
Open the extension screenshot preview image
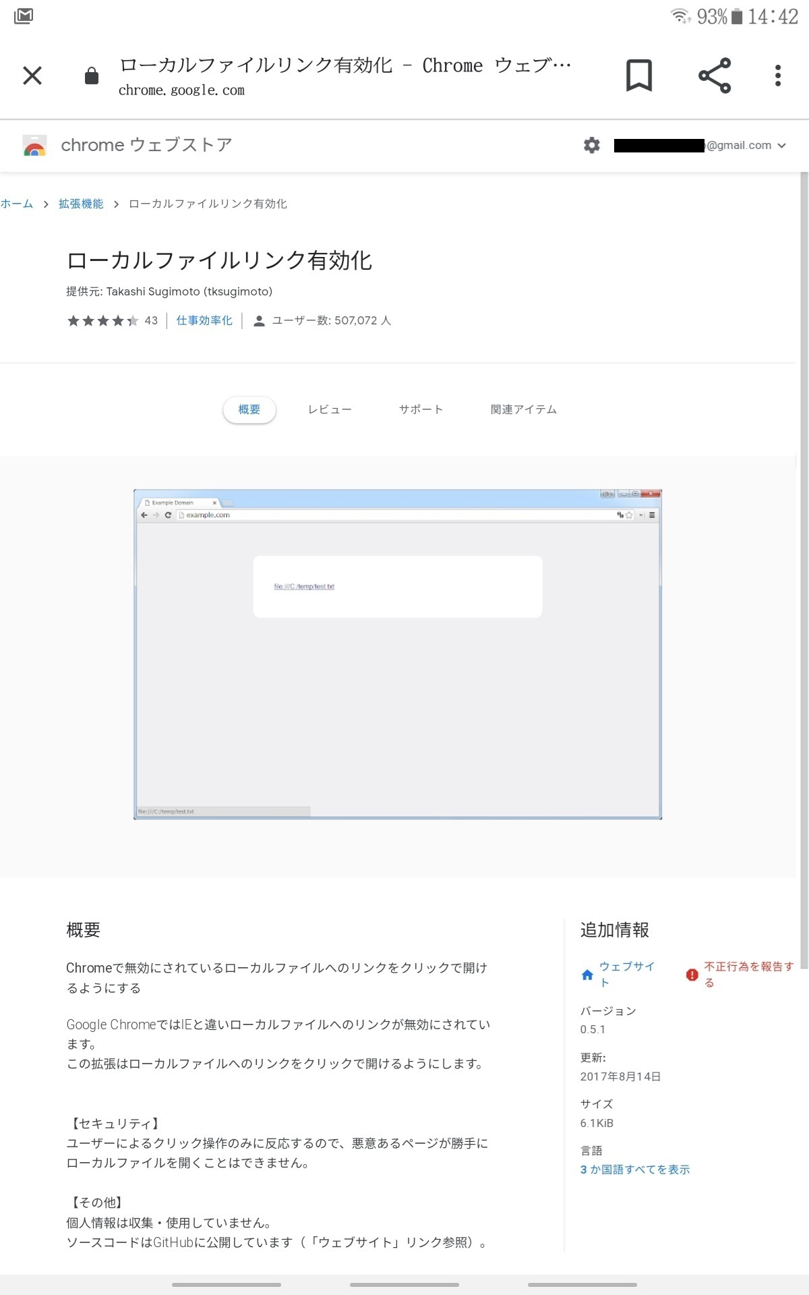tap(398, 654)
